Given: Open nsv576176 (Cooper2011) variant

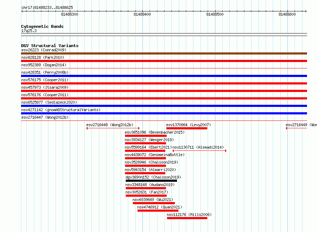Looking at the screenshot, I should (x=45, y=95).
